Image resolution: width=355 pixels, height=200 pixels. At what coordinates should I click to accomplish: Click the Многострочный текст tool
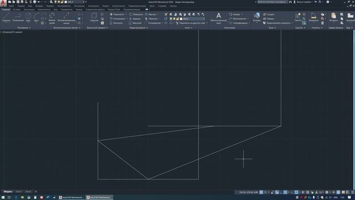click(219, 18)
